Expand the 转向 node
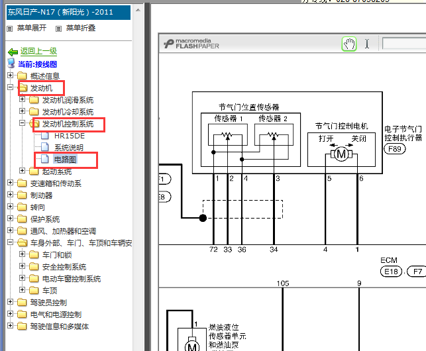 click(x=11, y=206)
